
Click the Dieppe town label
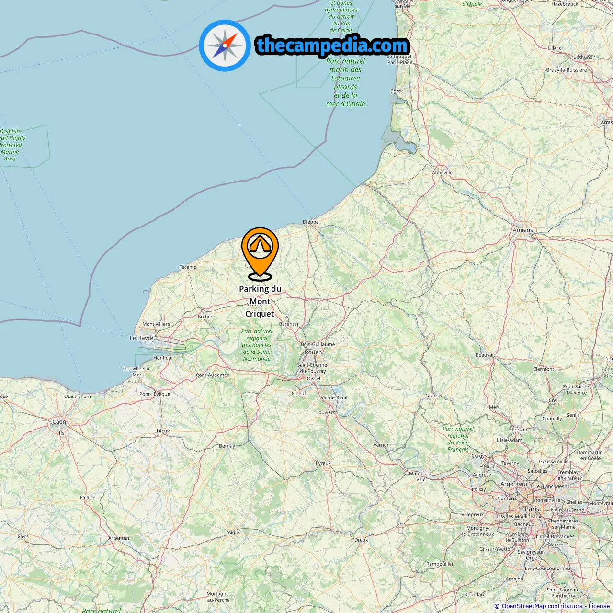pos(311,222)
